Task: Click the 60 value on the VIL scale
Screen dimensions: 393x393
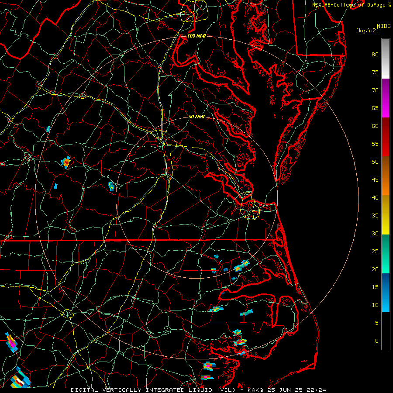Action: [375, 126]
